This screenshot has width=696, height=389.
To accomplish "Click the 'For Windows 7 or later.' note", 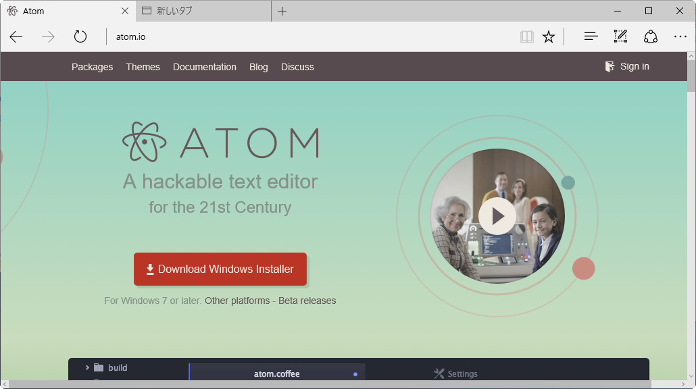I will (153, 301).
